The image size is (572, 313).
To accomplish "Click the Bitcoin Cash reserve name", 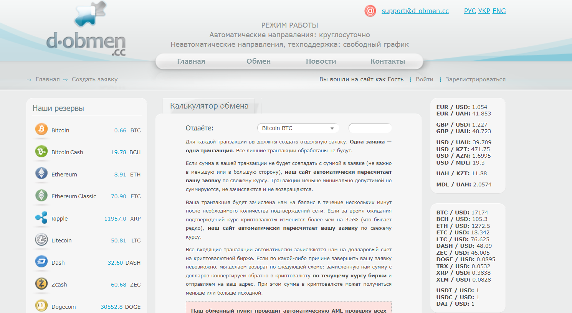I will tap(67, 152).
